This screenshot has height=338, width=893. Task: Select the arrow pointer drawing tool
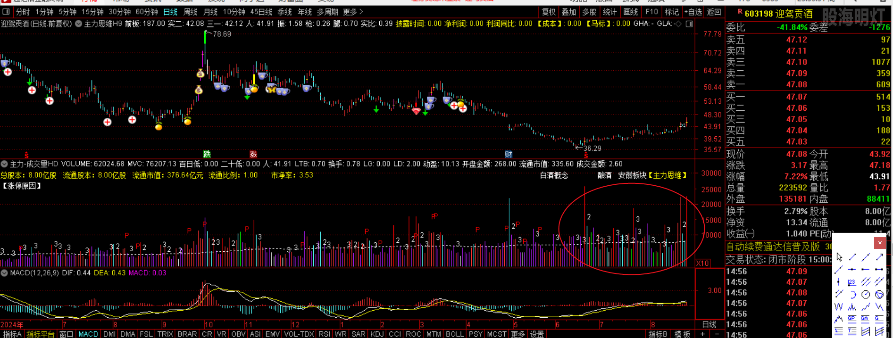tap(839, 257)
